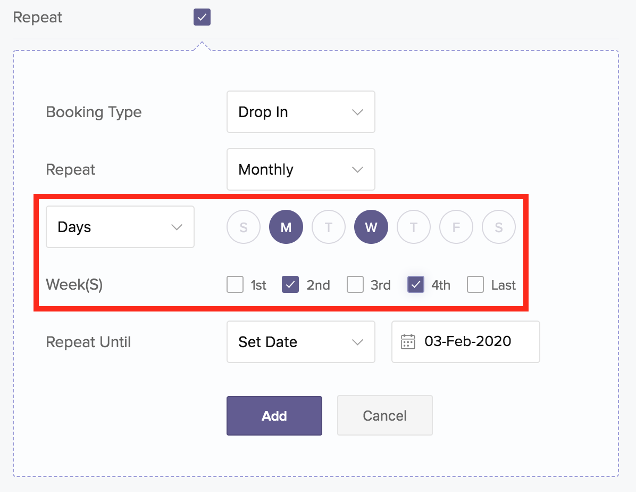The height and width of the screenshot is (492, 636).
Task: Check the Last week checkbox
Action: tap(475, 285)
